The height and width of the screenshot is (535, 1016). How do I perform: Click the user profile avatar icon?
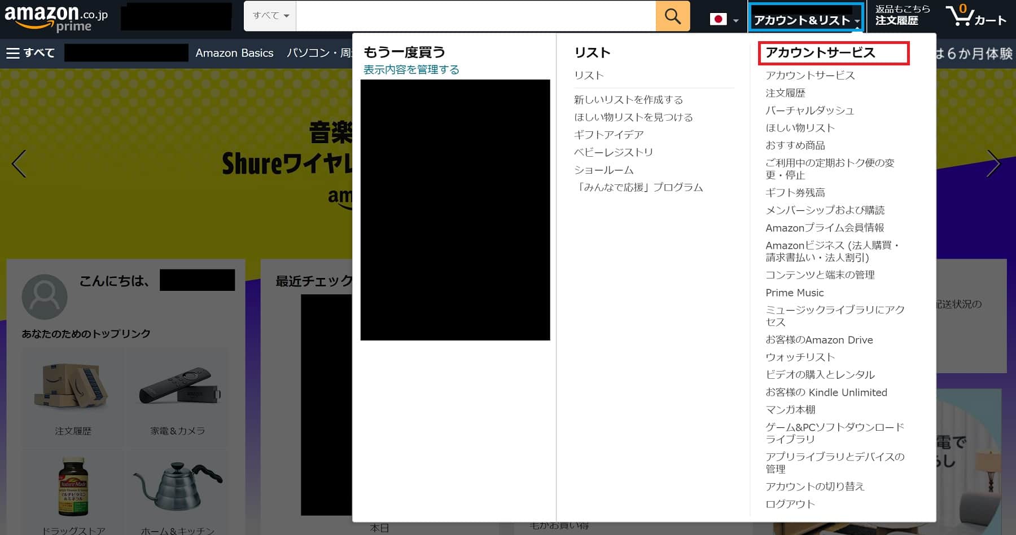[44, 297]
